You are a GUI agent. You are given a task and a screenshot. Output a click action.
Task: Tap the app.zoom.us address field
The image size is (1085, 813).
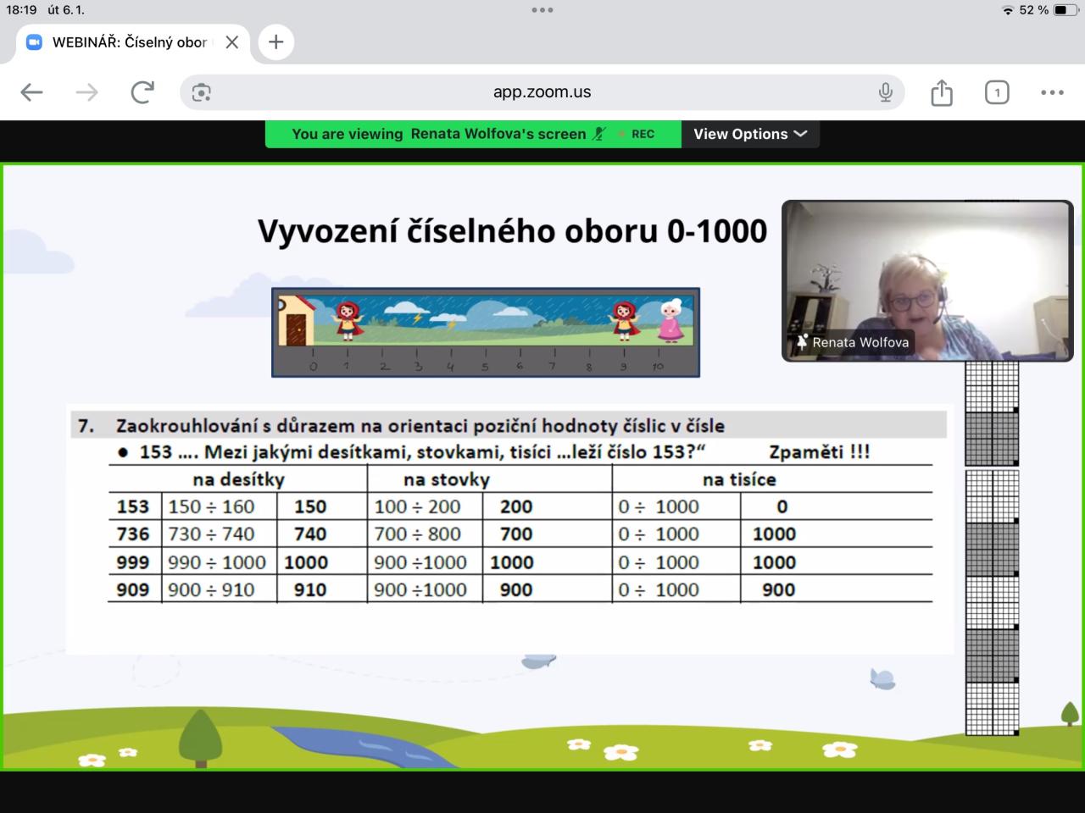point(542,92)
